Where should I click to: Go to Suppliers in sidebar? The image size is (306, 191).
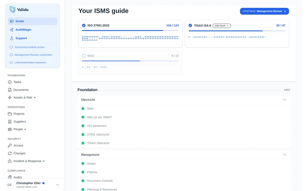20,122
